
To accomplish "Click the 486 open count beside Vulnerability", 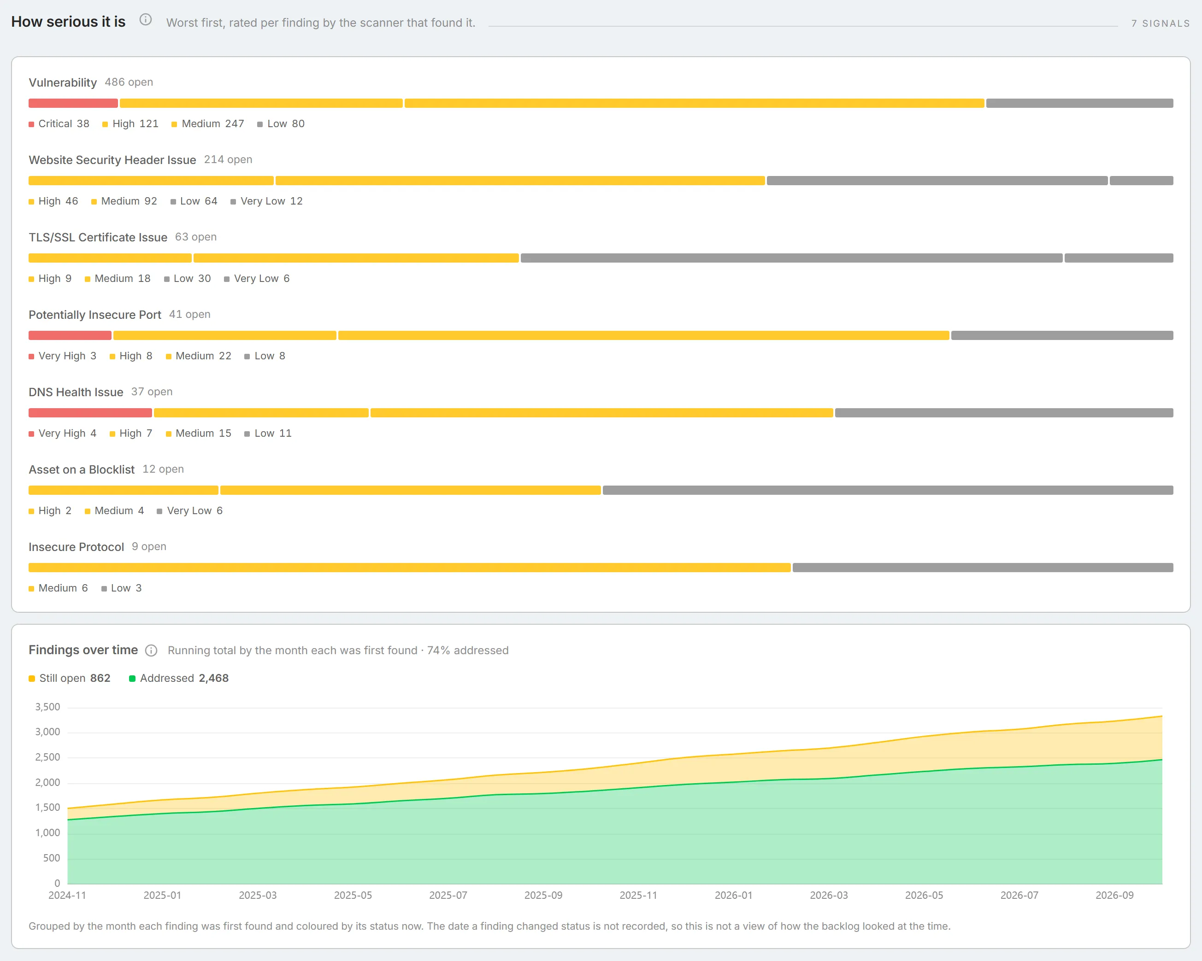I will tap(129, 82).
